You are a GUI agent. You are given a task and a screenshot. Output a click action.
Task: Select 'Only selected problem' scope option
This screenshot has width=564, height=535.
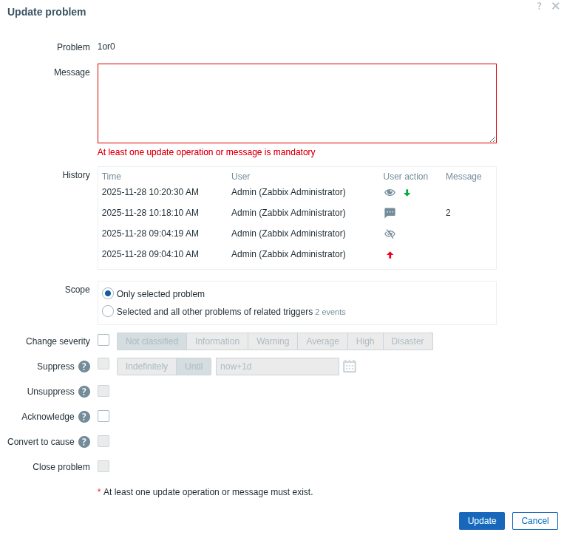click(x=108, y=293)
